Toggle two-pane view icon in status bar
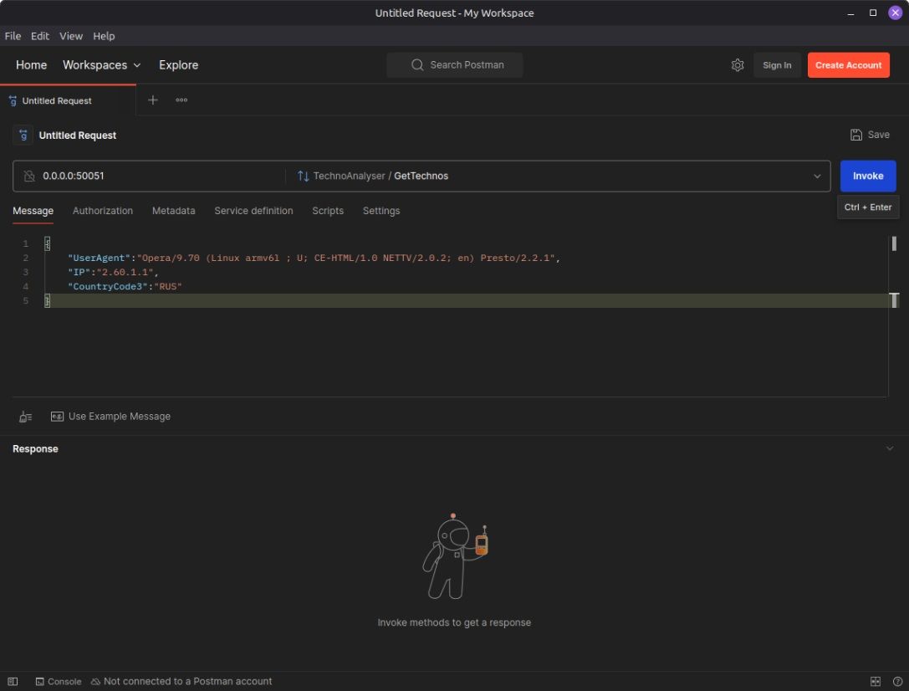This screenshot has height=691, width=909. click(876, 681)
